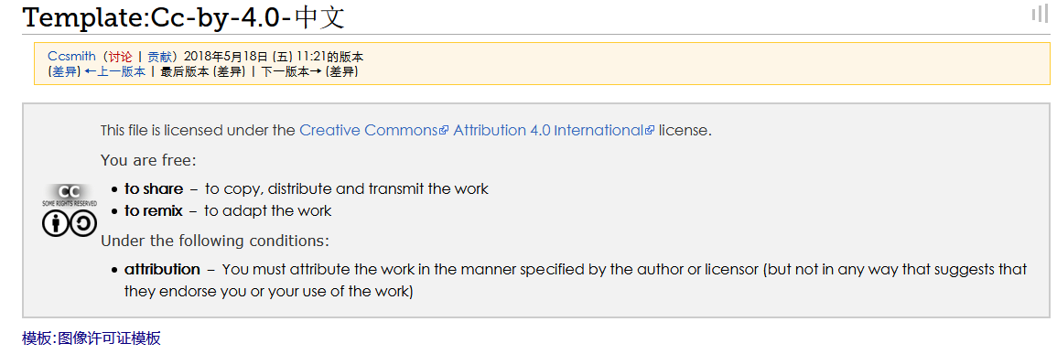Open the red 讨论 talk link
Image resolution: width=1057 pixels, height=354 pixels.
(120, 57)
